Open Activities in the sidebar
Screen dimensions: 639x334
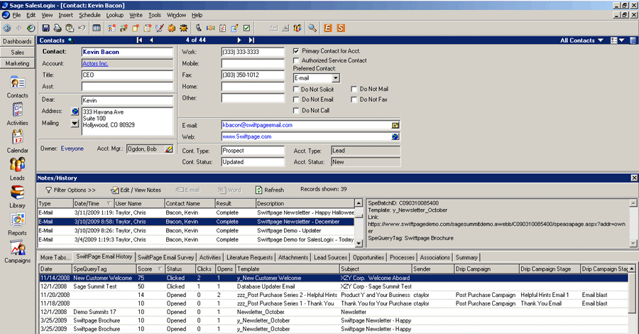18,114
